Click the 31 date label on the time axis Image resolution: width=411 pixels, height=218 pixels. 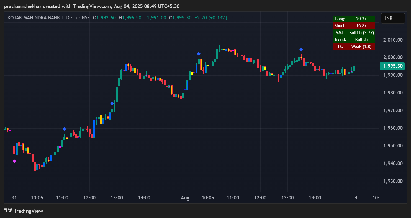[14, 198]
